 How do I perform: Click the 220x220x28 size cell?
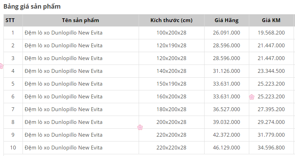click(x=171, y=148)
